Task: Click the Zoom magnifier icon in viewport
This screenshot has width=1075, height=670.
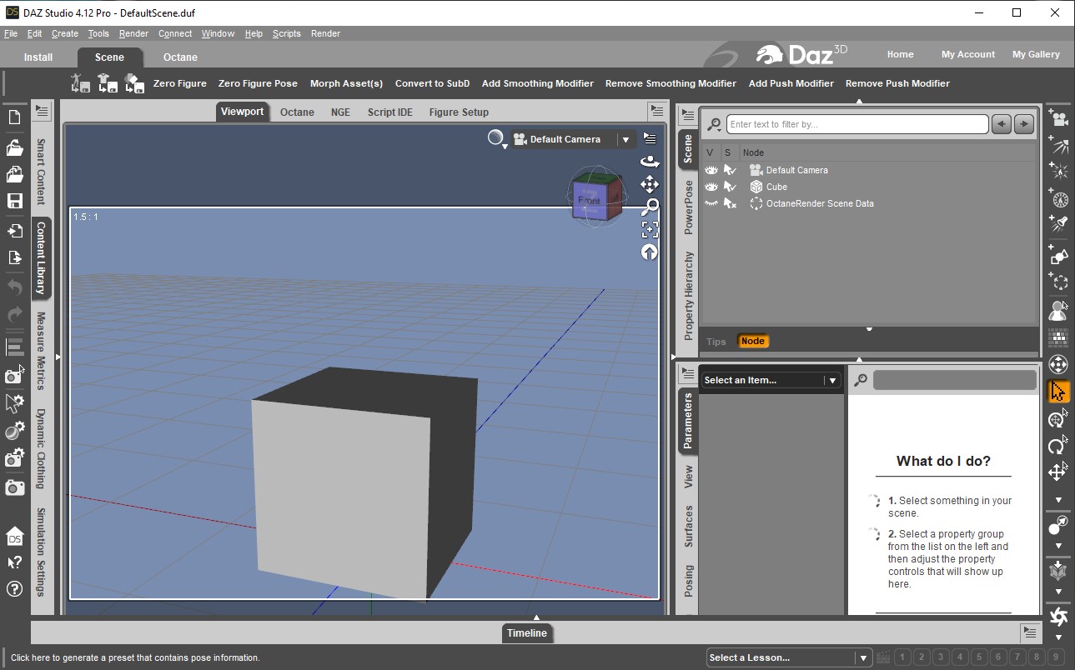Action: tap(650, 206)
